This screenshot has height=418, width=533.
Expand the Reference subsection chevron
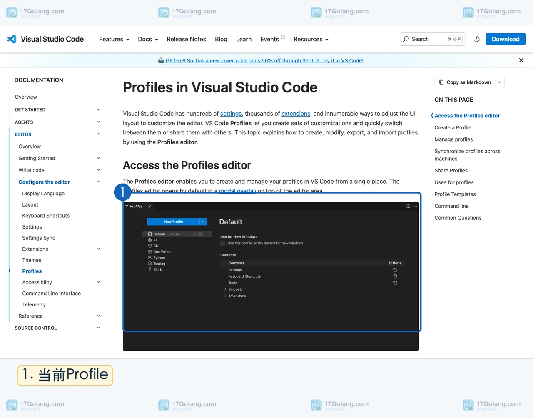98,316
